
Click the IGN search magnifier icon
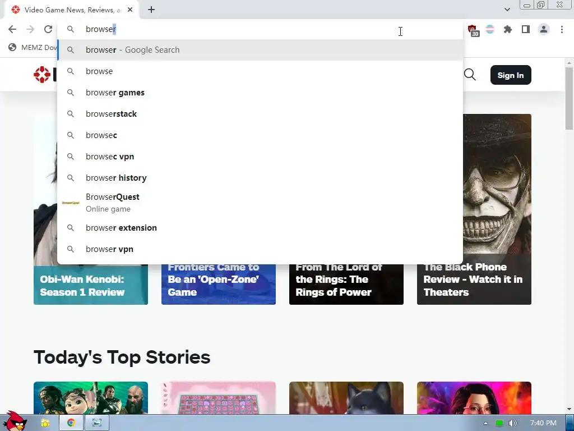[470, 75]
